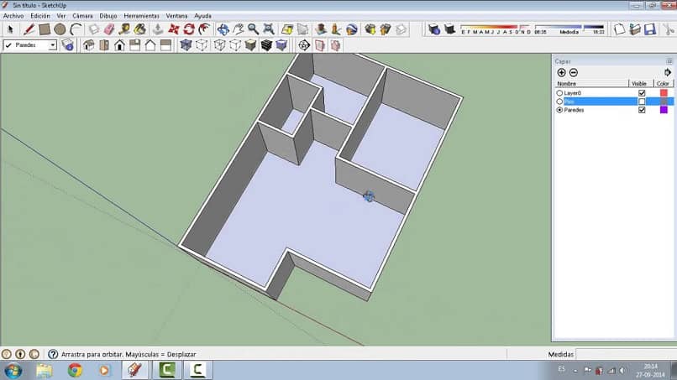This screenshot has width=677, height=380.
Task: Add a new layer with plus button
Action: click(561, 73)
